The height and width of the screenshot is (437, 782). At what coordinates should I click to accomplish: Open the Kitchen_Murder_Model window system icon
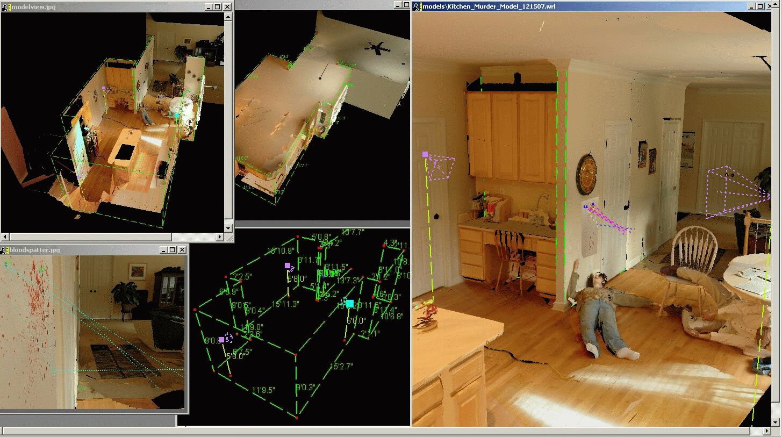pos(417,6)
